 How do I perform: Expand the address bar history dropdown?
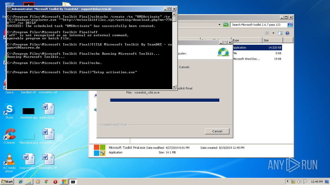point(219,25)
